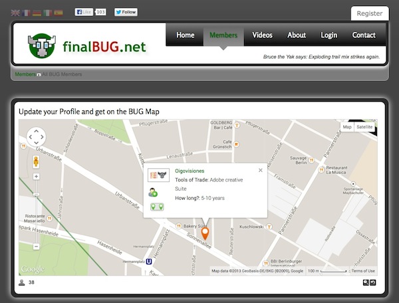Zoom out the map with minus
The image size is (399, 303).
pos(36,247)
